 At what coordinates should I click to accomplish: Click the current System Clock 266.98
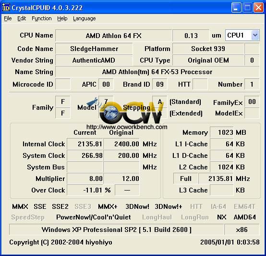(x=85, y=155)
